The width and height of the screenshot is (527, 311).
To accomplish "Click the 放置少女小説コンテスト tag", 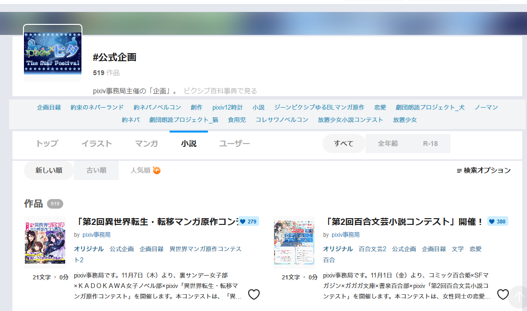I will pyautogui.click(x=351, y=120).
